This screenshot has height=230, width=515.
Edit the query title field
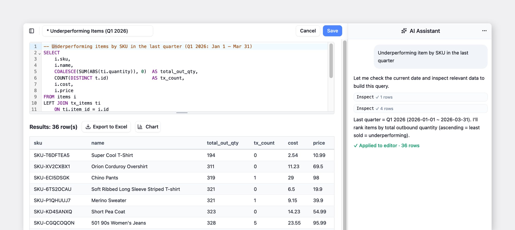[98, 31]
